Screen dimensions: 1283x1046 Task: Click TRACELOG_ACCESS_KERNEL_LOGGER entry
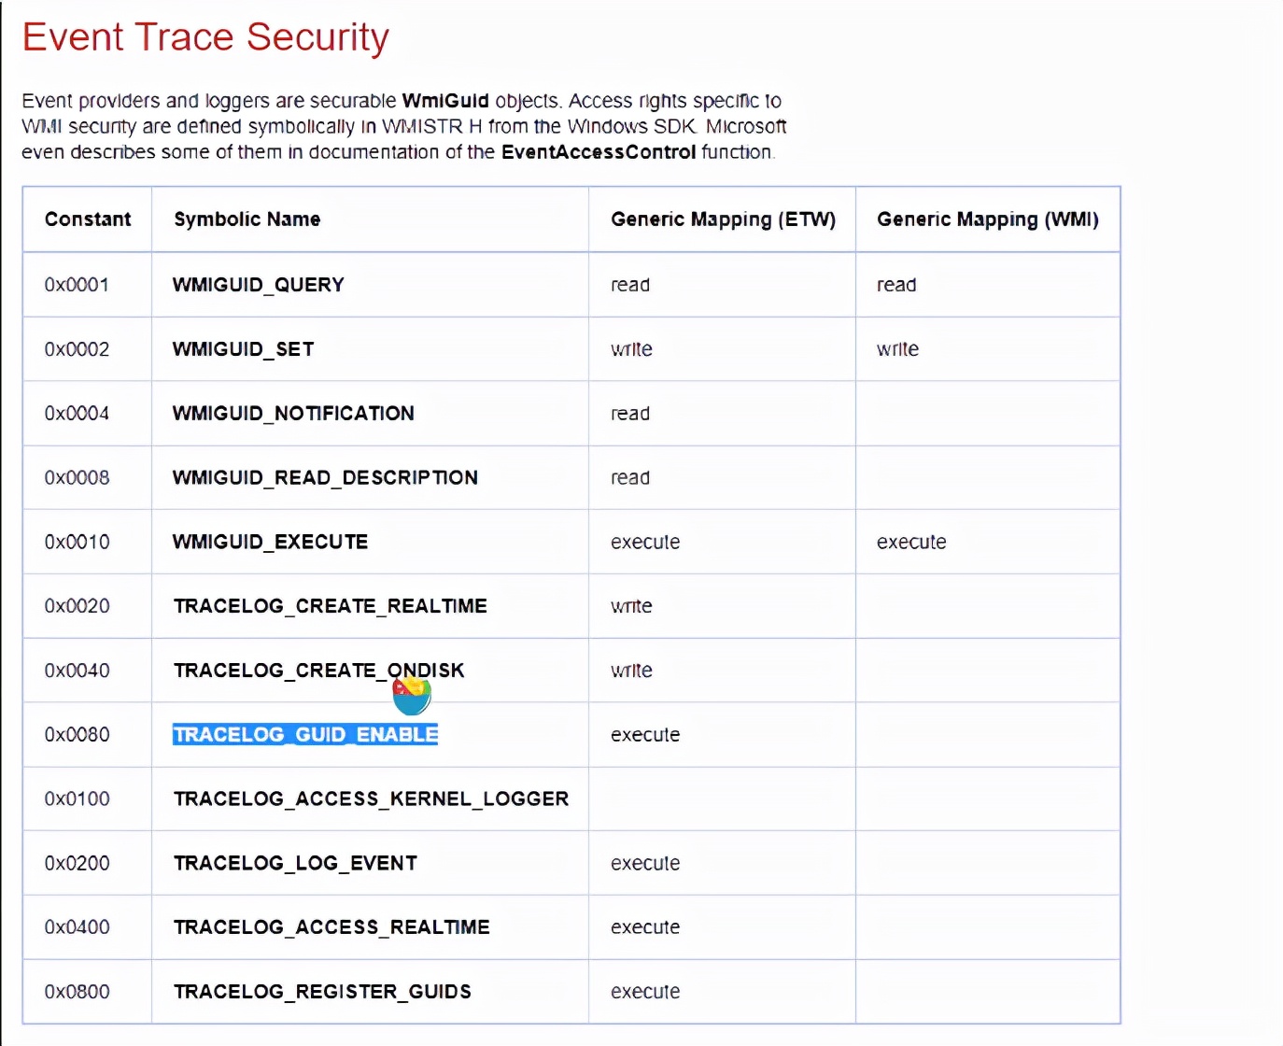[371, 799]
